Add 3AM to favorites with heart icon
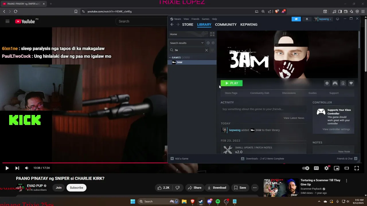This screenshot has height=206, width=367. (x=351, y=83)
